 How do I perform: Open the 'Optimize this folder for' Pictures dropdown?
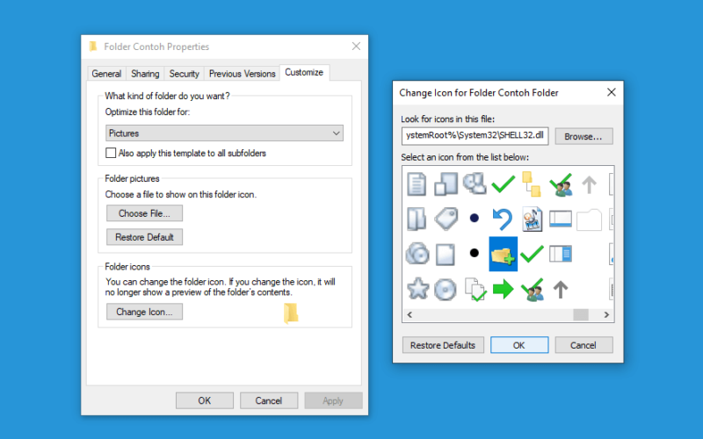(x=224, y=133)
